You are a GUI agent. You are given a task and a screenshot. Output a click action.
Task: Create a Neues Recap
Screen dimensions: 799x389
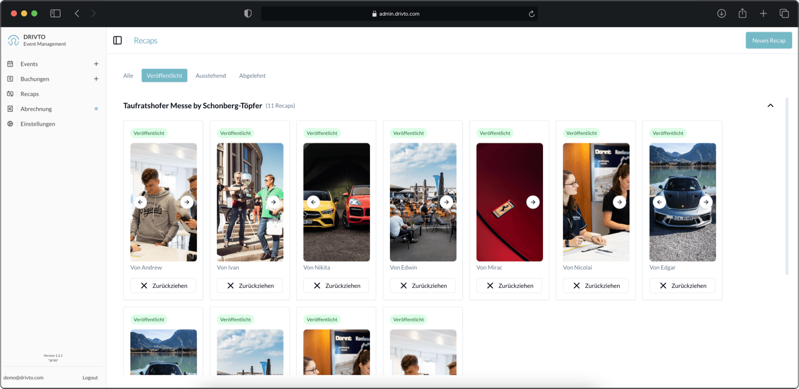[769, 40]
